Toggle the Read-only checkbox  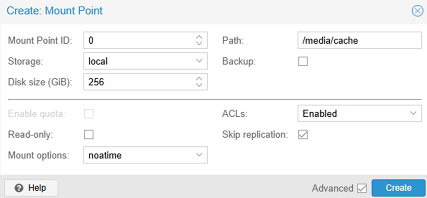[x=89, y=135]
